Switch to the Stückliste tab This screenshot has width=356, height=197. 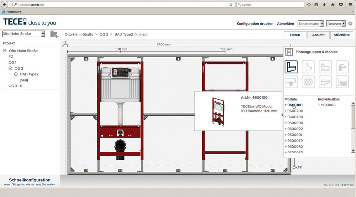pyautogui.click(x=342, y=35)
